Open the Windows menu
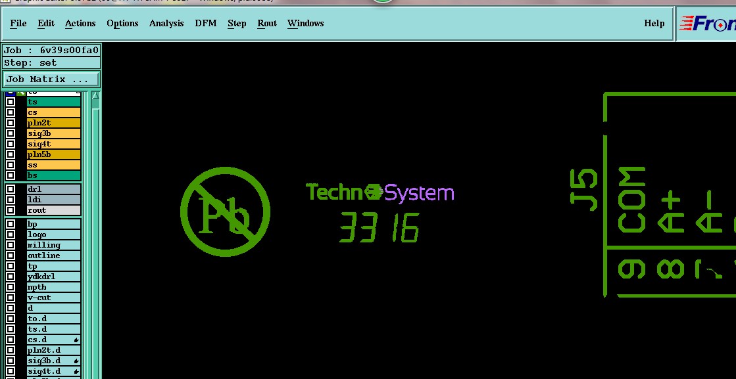The height and width of the screenshot is (379, 736). click(x=306, y=24)
